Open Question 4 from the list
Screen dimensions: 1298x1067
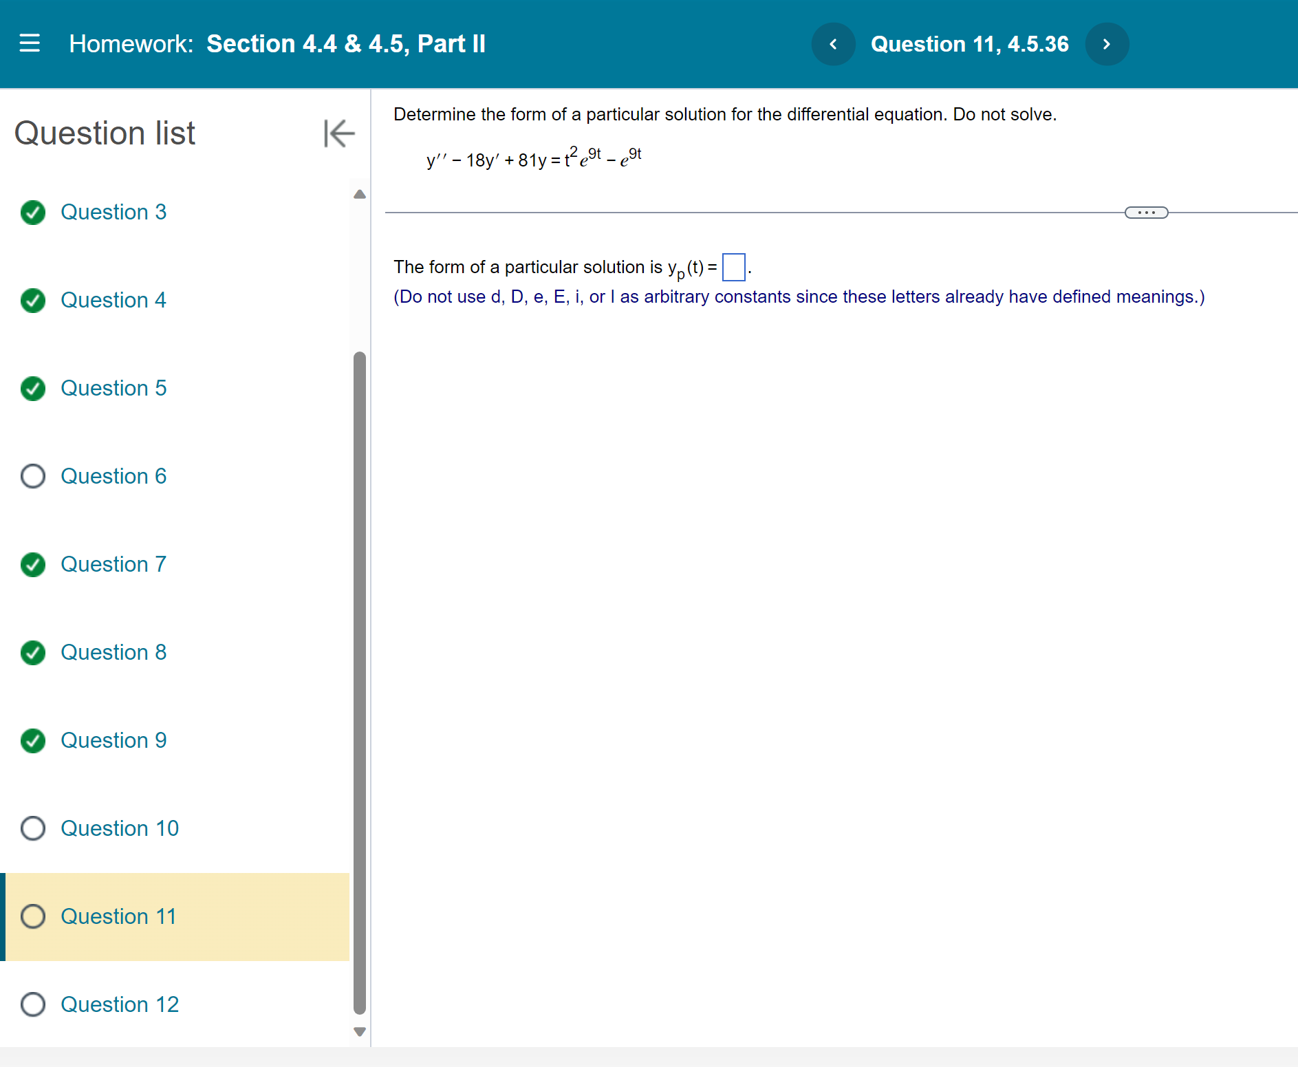click(113, 301)
